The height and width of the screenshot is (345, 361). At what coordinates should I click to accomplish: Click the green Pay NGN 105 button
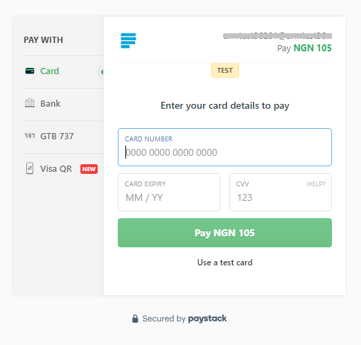(x=224, y=233)
